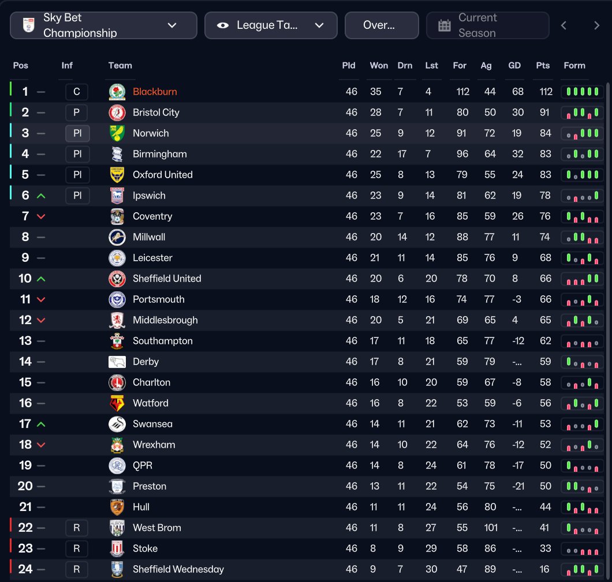Sort table by the GD column header
The width and height of the screenshot is (612, 582).
tap(514, 66)
